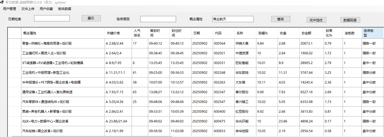Select the 用户收藏 menu item
The width and height of the screenshot is (384, 137).
point(46,9)
